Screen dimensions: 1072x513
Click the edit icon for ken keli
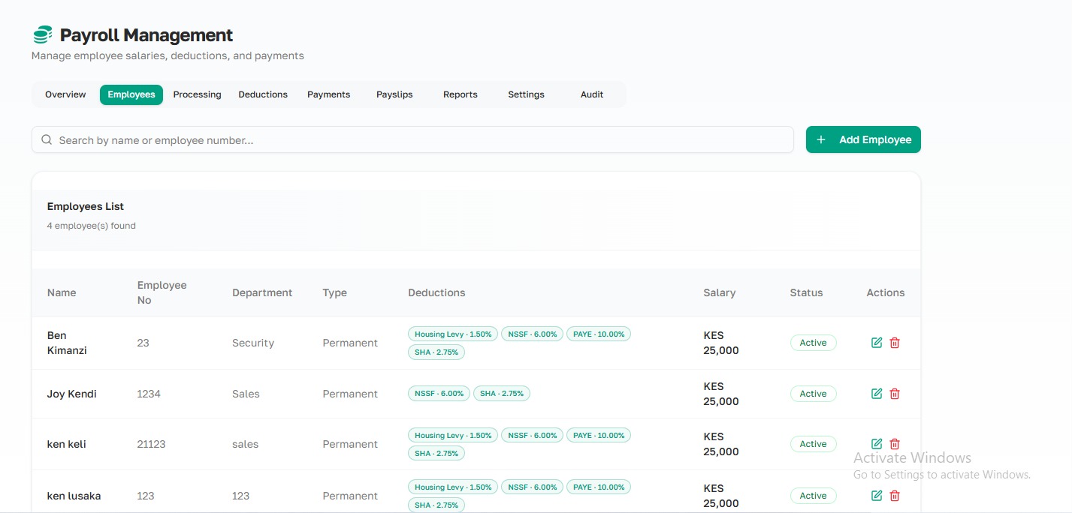[877, 444]
